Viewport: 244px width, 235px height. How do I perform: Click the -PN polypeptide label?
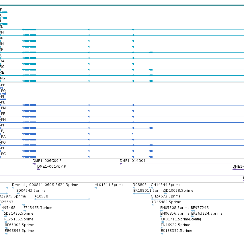click(x=3, y=120)
